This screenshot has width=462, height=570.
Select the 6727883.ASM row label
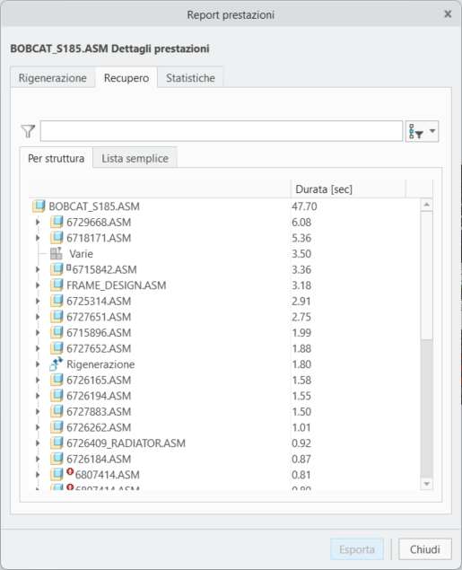99,411
